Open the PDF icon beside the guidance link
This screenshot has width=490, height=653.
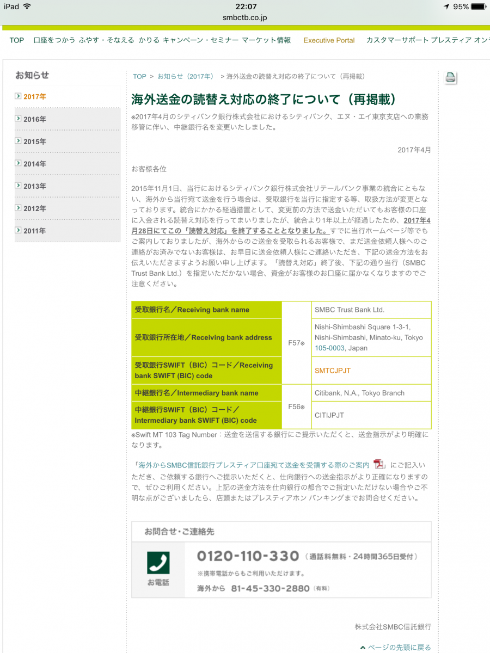point(379,465)
